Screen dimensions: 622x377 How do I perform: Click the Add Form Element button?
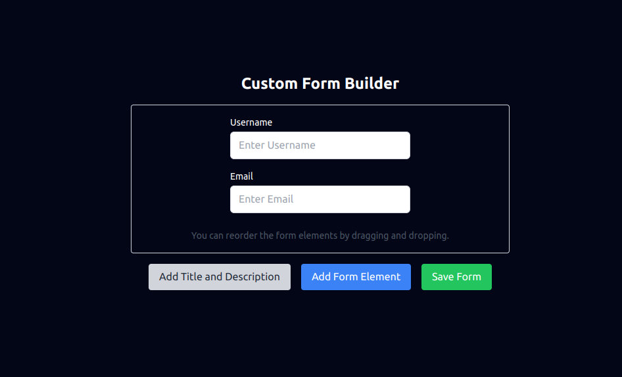356,277
